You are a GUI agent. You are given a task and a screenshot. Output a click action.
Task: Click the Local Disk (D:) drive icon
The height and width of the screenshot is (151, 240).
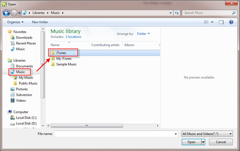click(x=13, y=124)
